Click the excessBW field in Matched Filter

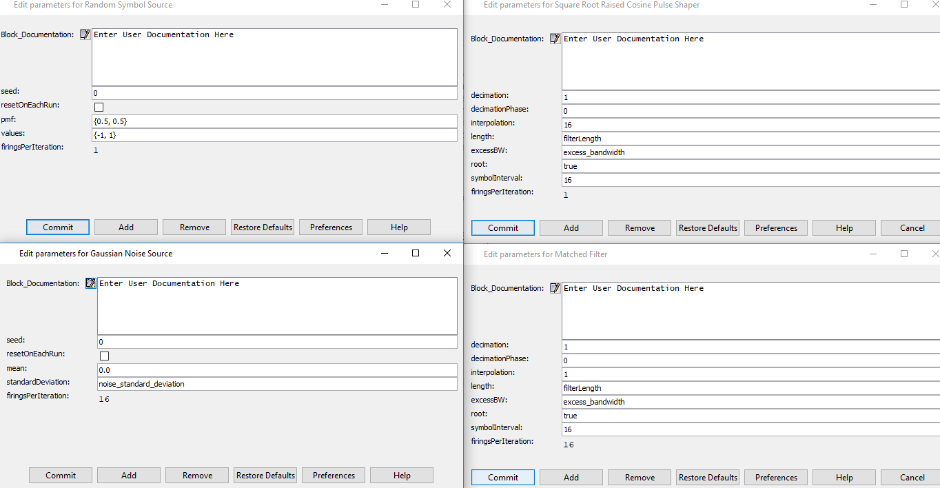[x=750, y=402]
